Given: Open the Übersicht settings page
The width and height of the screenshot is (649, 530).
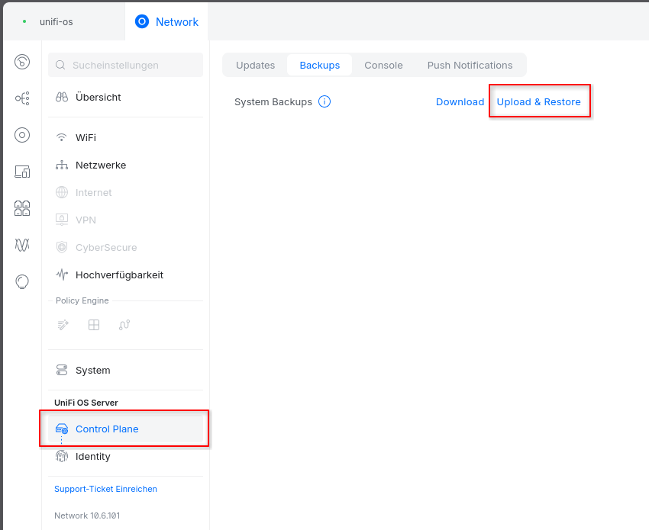Looking at the screenshot, I should pyautogui.click(x=125, y=97).
